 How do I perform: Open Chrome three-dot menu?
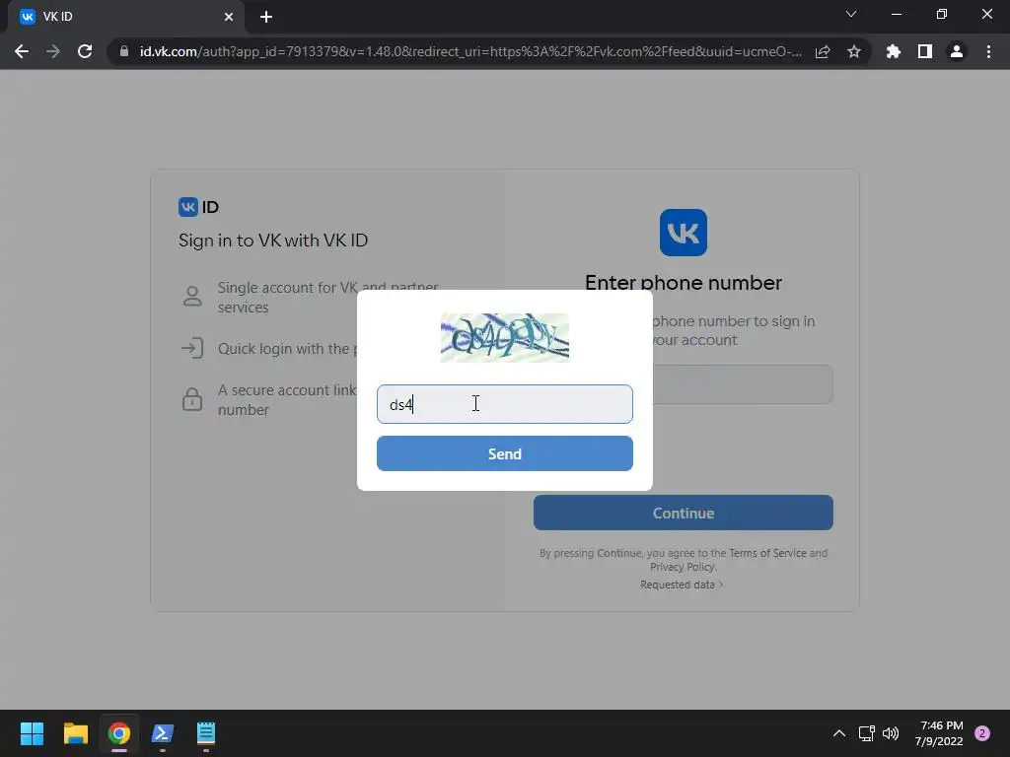[x=988, y=51]
